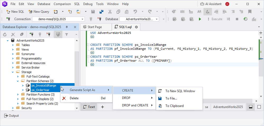Select the ps_OrderYear tree item
The height and width of the screenshot is (126, 264).
[x=40, y=90]
